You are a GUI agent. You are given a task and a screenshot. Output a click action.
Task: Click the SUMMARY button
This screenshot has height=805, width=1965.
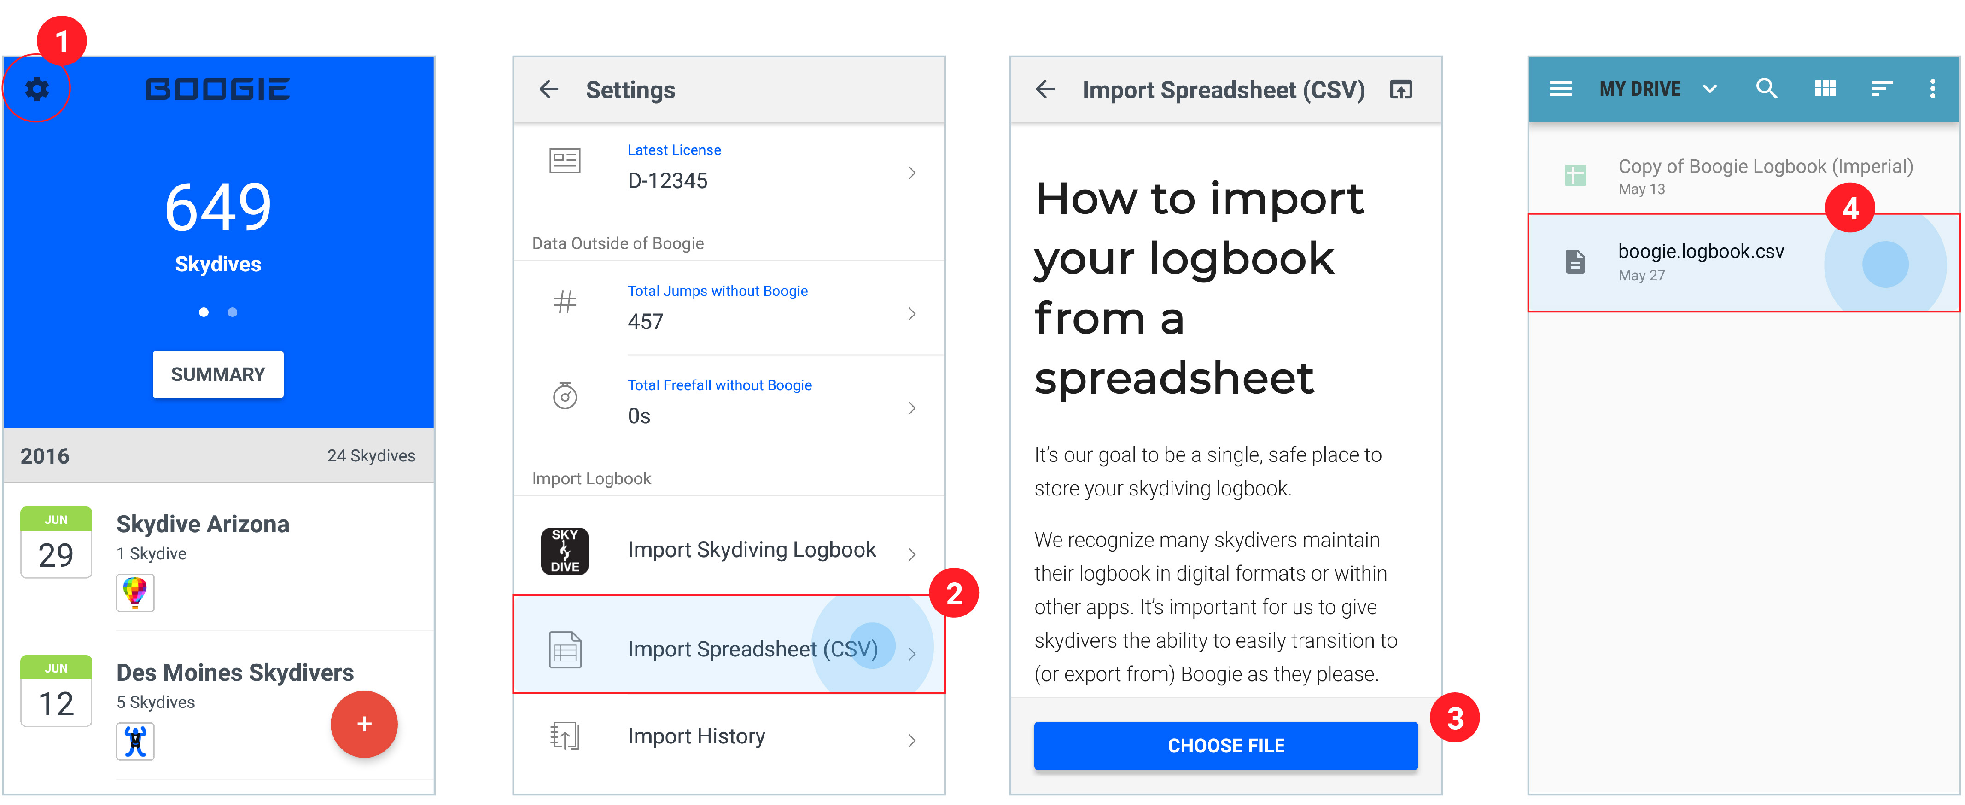click(218, 374)
